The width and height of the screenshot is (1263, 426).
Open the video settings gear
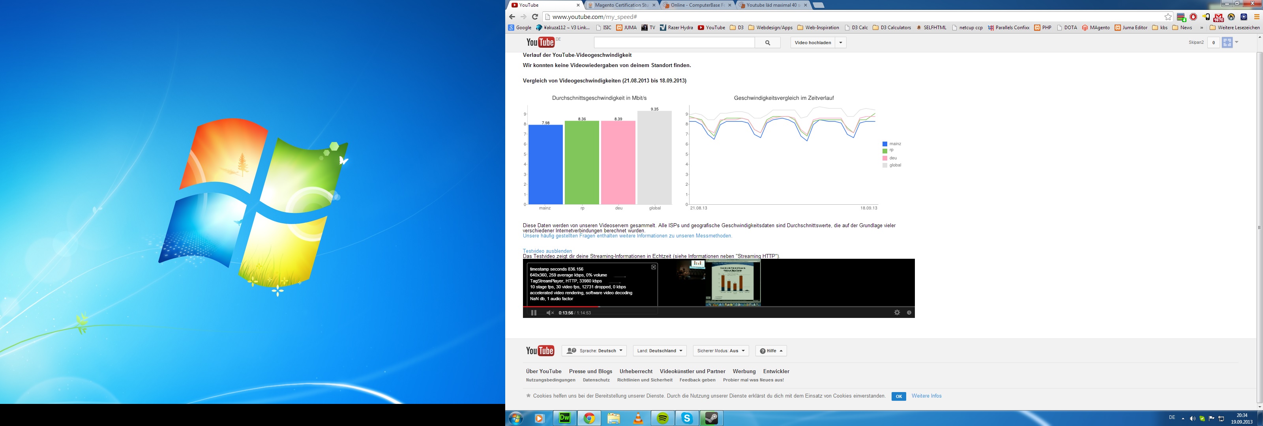pos(897,312)
